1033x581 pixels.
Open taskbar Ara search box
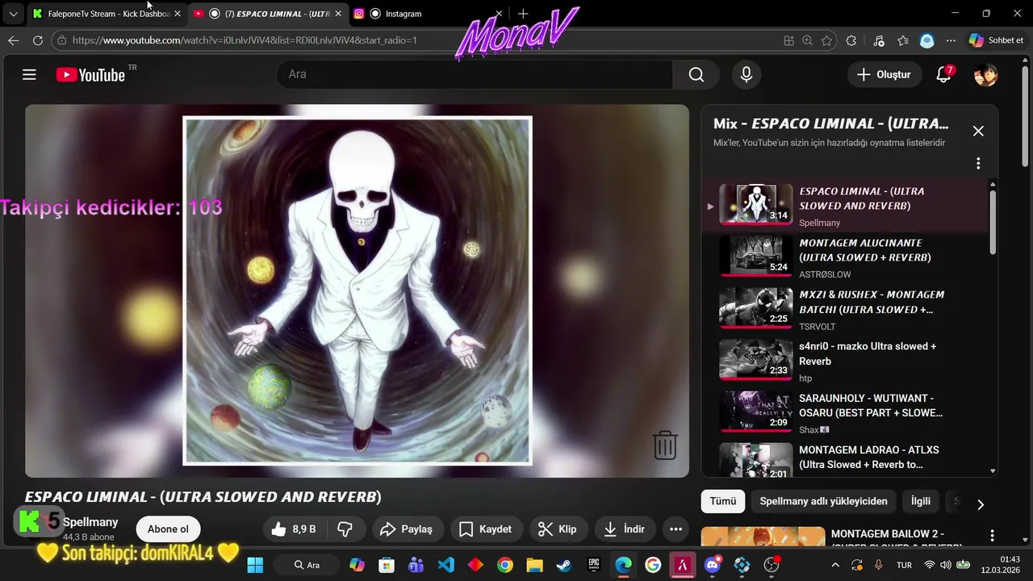point(307,565)
